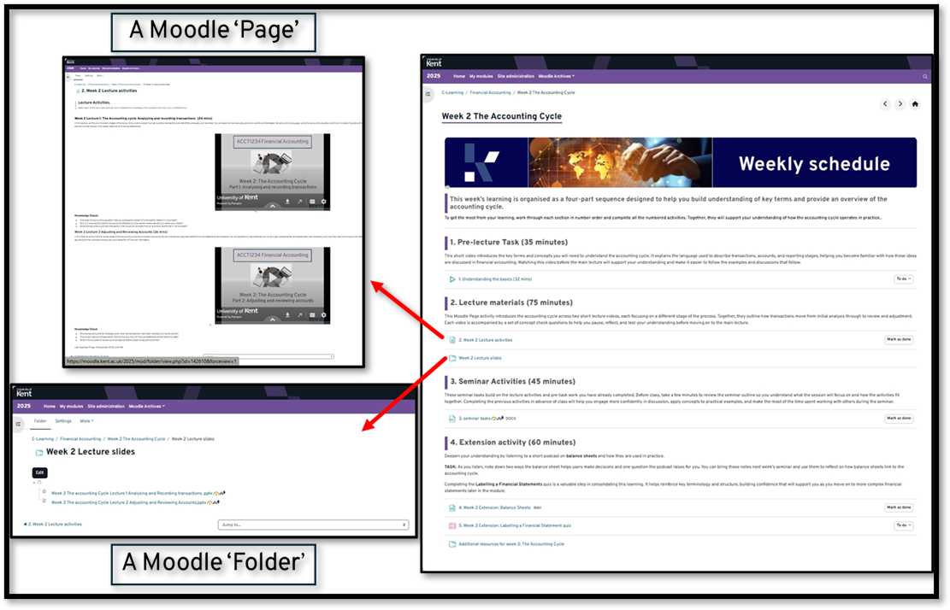Viewport: 950px width, 610px height.
Task: Mark Week 2 Lecture activities as done
Action: click(899, 339)
